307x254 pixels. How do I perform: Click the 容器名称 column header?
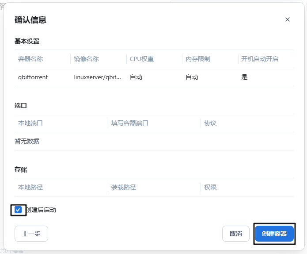(30, 59)
